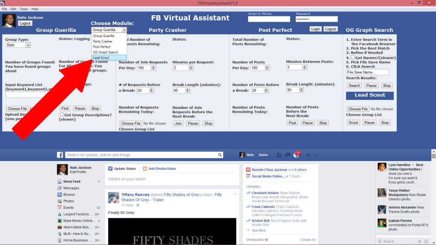Click the Largest Faceboo... group icon
The height and width of the screenshot is (245, 436).
(60, 214)
